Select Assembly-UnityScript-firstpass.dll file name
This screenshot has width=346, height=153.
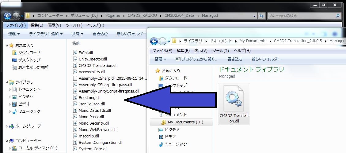click(109, 91)
